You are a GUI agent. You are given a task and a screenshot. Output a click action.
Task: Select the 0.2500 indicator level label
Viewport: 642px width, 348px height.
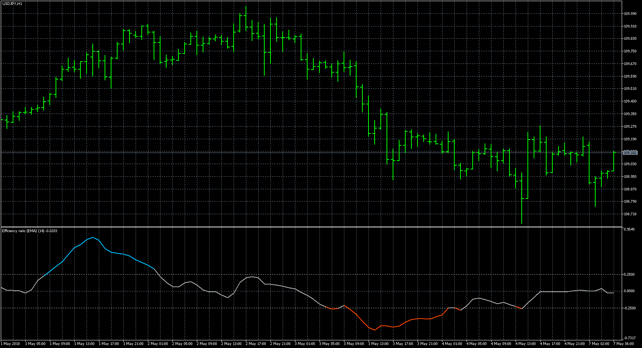(x=629, y=275)
